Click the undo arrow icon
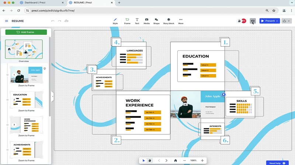 (53, 21)
